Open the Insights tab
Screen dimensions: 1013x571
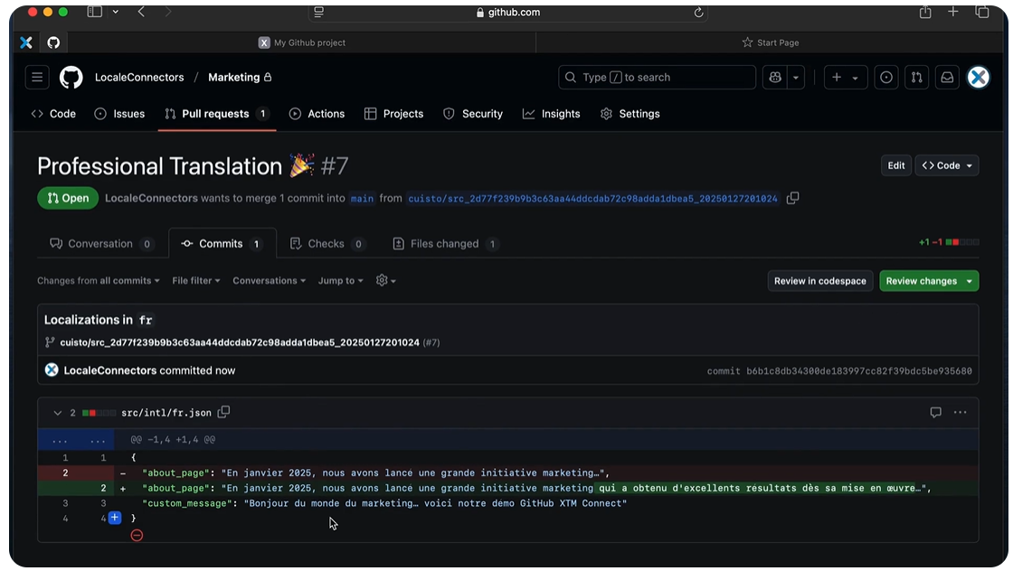551,114
